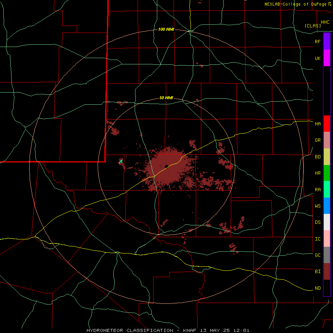Click the RA legend label
This screenshot has width=333, height=333.
click(x=317, y=190)
